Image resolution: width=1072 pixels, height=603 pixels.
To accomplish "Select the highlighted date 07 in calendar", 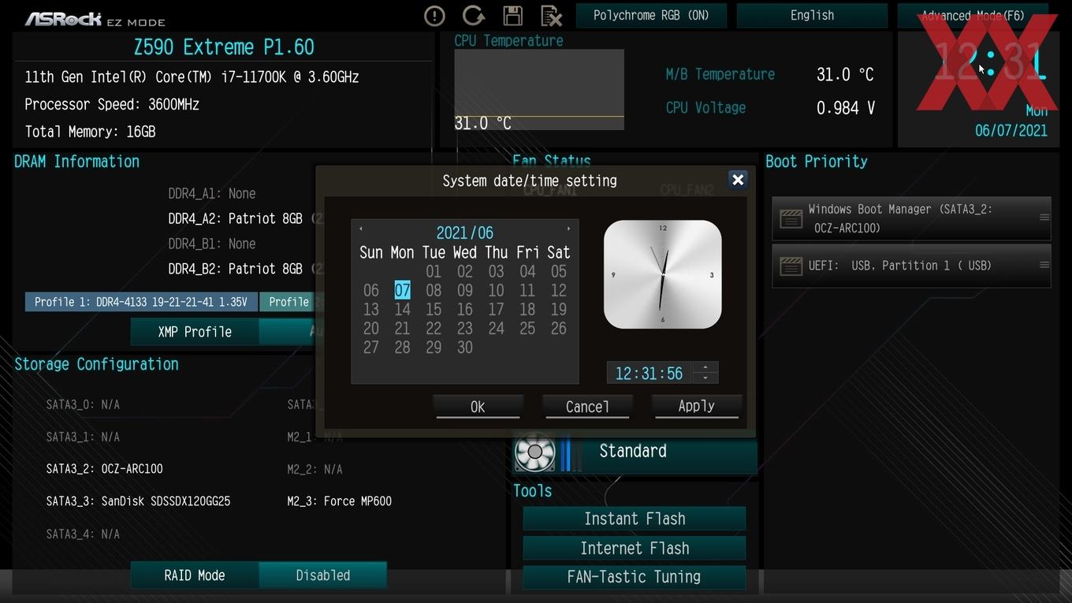I will click(402, 290).
